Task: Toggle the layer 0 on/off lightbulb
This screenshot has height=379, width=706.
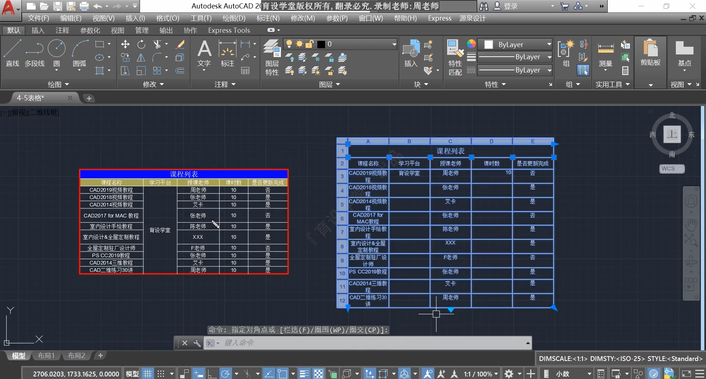Action: [x=289, y=44]
